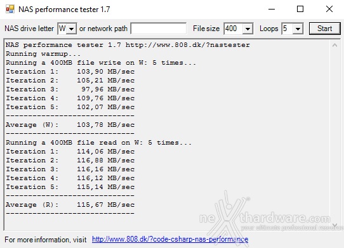Click the write Iteration 5 value 102,07
This screenshot has height=248, width=344.
pyautogui.click(x=90, y=107)
